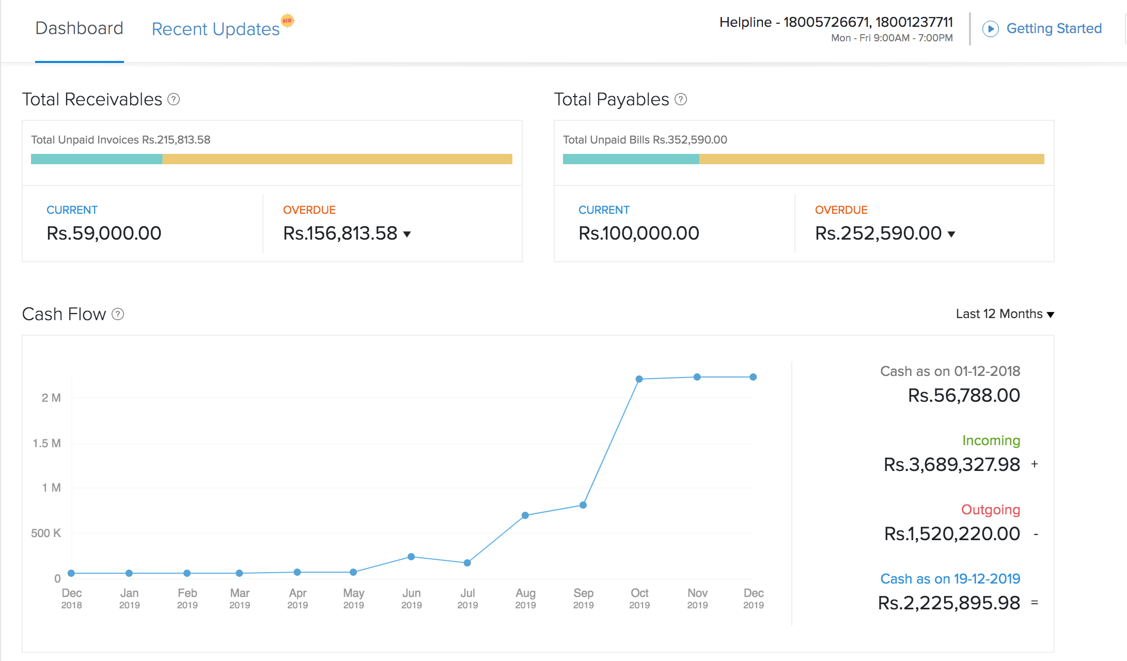Open the Cash as on 19-12-2019 link
This screenshot has width=1127, height=661.
[x=950, y=578]
